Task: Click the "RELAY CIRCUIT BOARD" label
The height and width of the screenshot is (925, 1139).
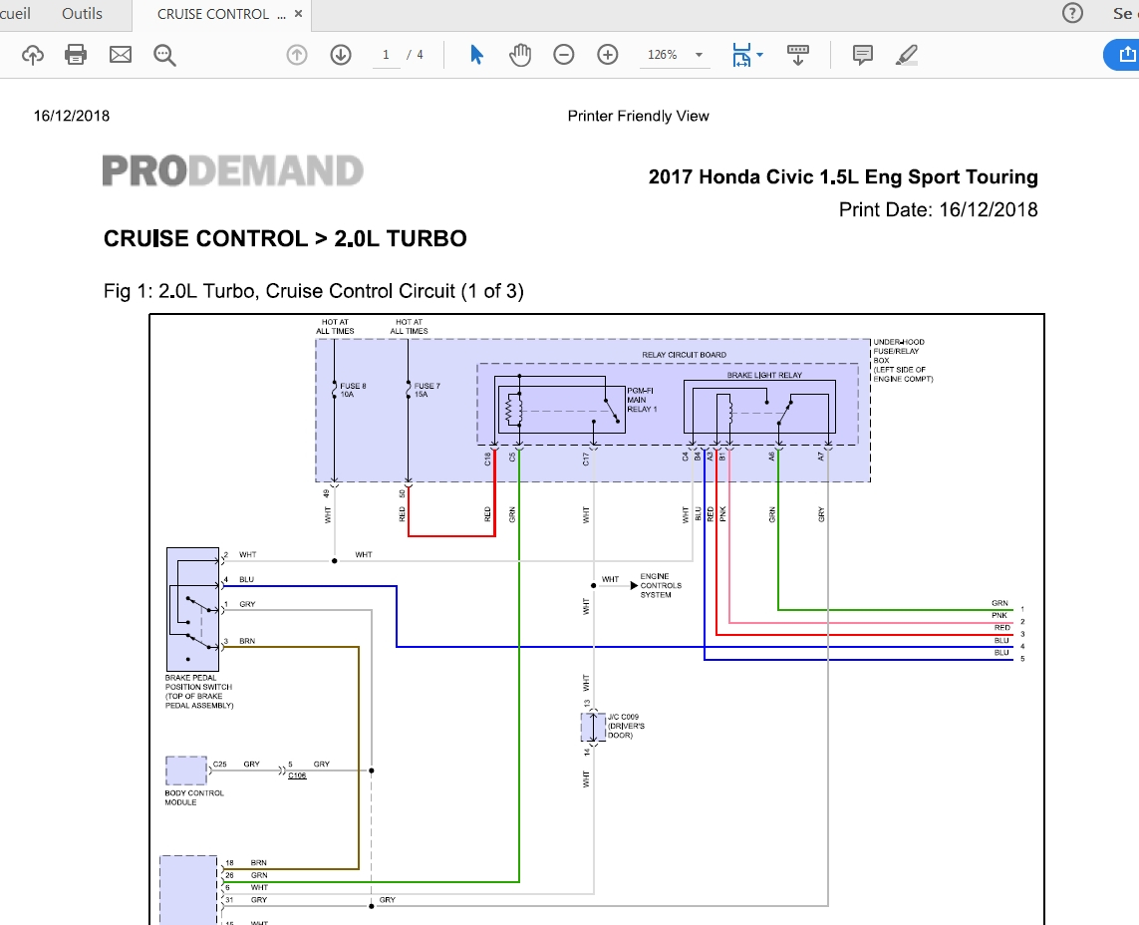Action: (684, 355)
